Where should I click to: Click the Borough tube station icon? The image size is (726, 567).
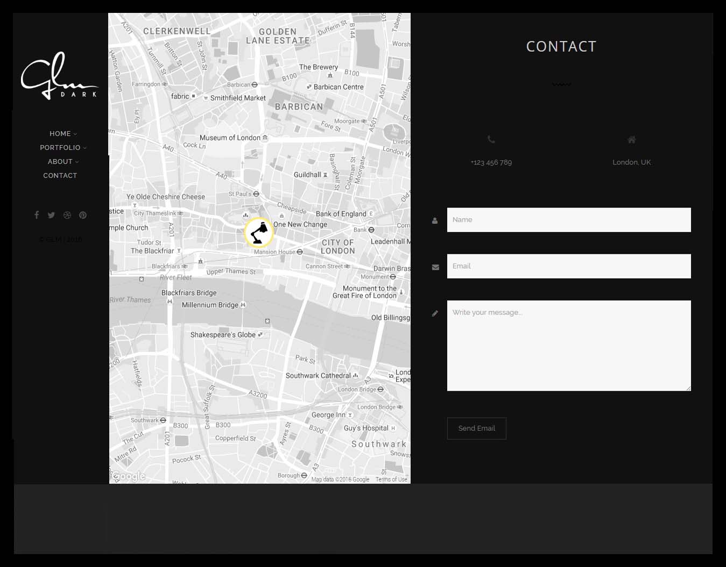pos(304,476)
